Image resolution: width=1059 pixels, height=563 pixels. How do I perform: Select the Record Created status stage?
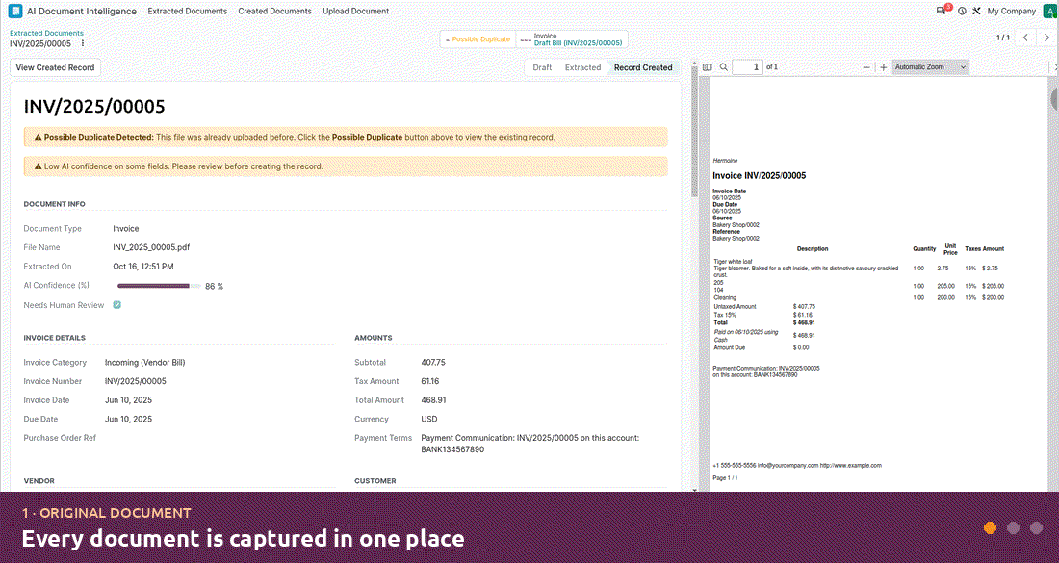coord(643,67)
